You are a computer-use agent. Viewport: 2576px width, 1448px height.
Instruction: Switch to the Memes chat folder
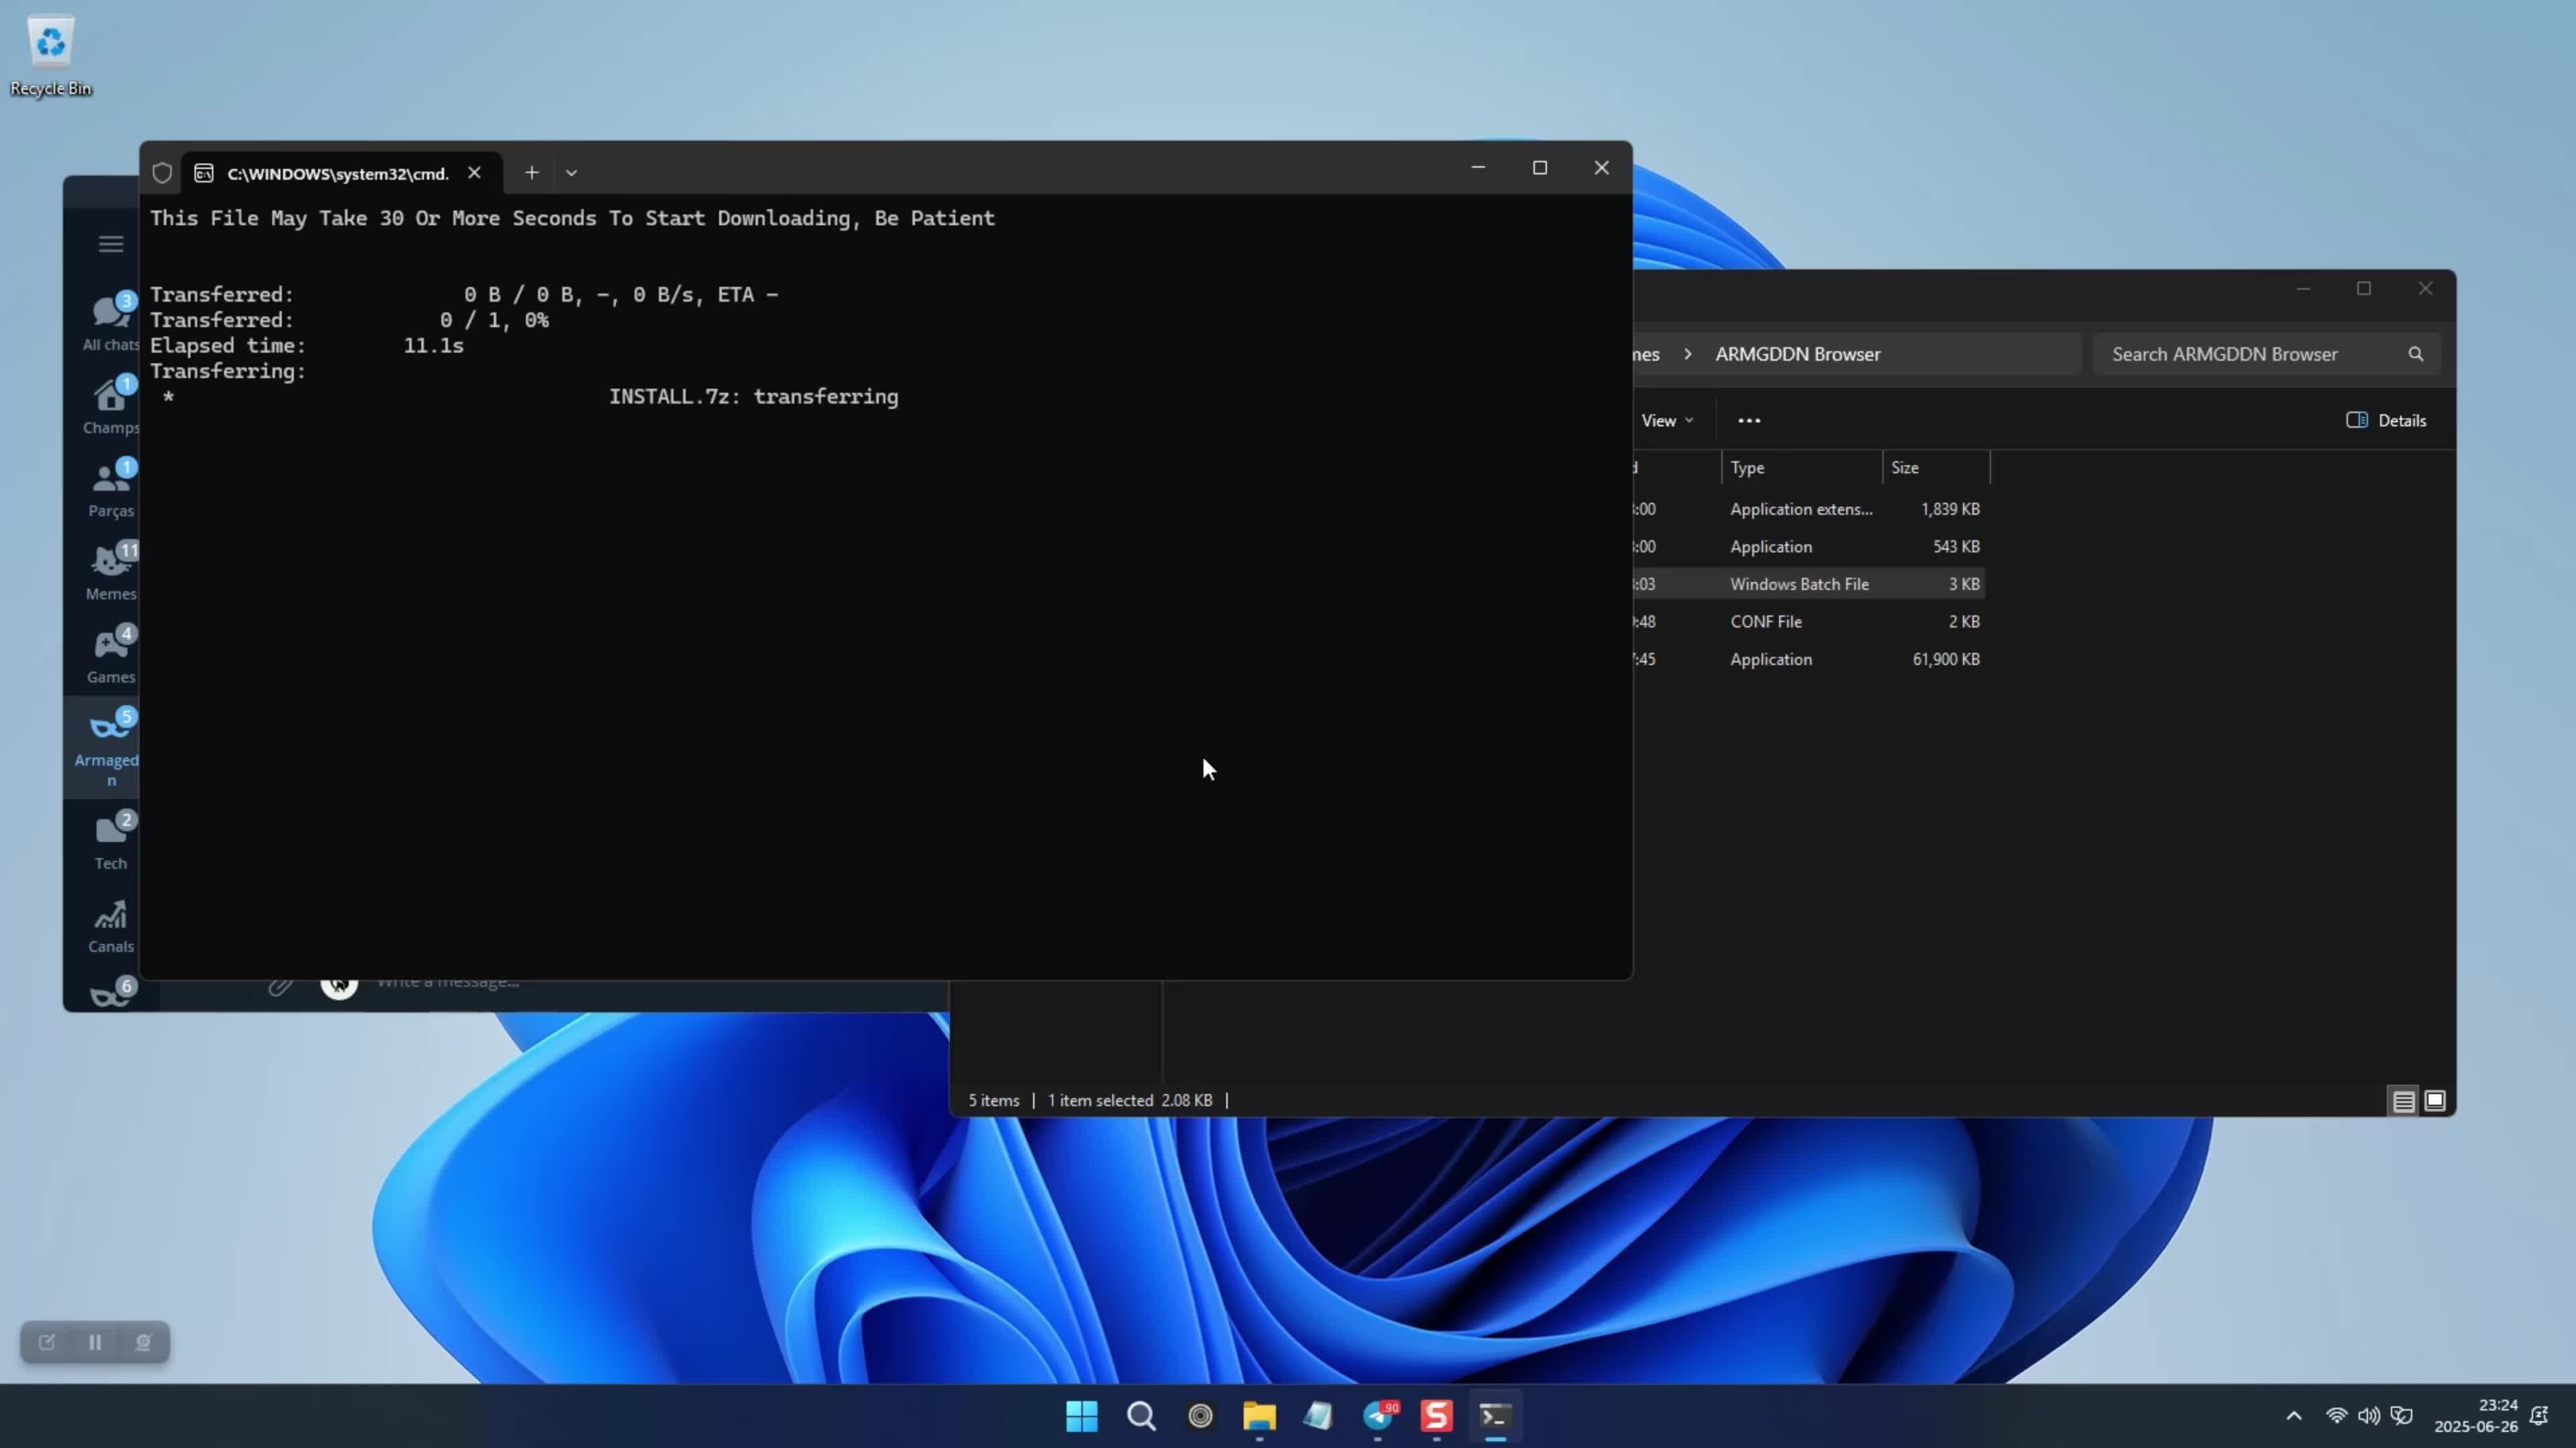pos(110,572)
